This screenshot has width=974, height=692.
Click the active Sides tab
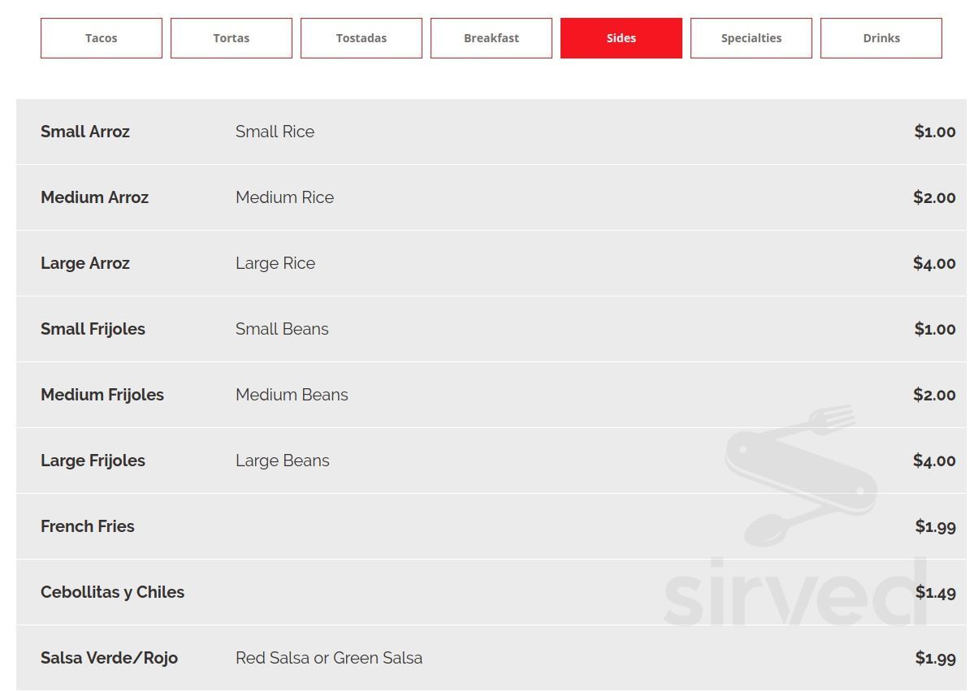(621, 38)
